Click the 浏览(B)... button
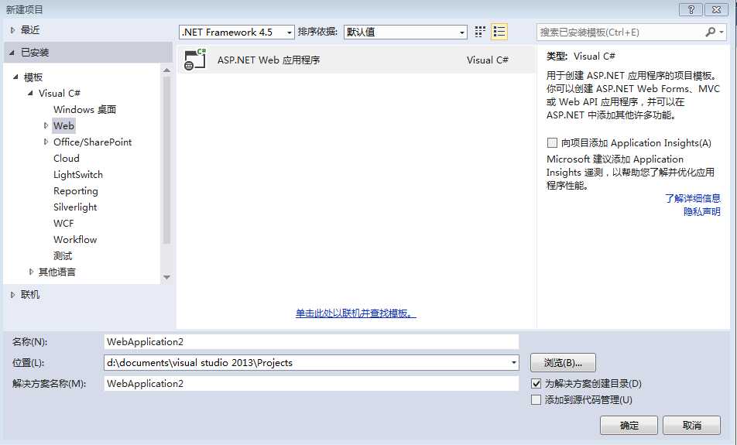737x445 pixels. 563,363
